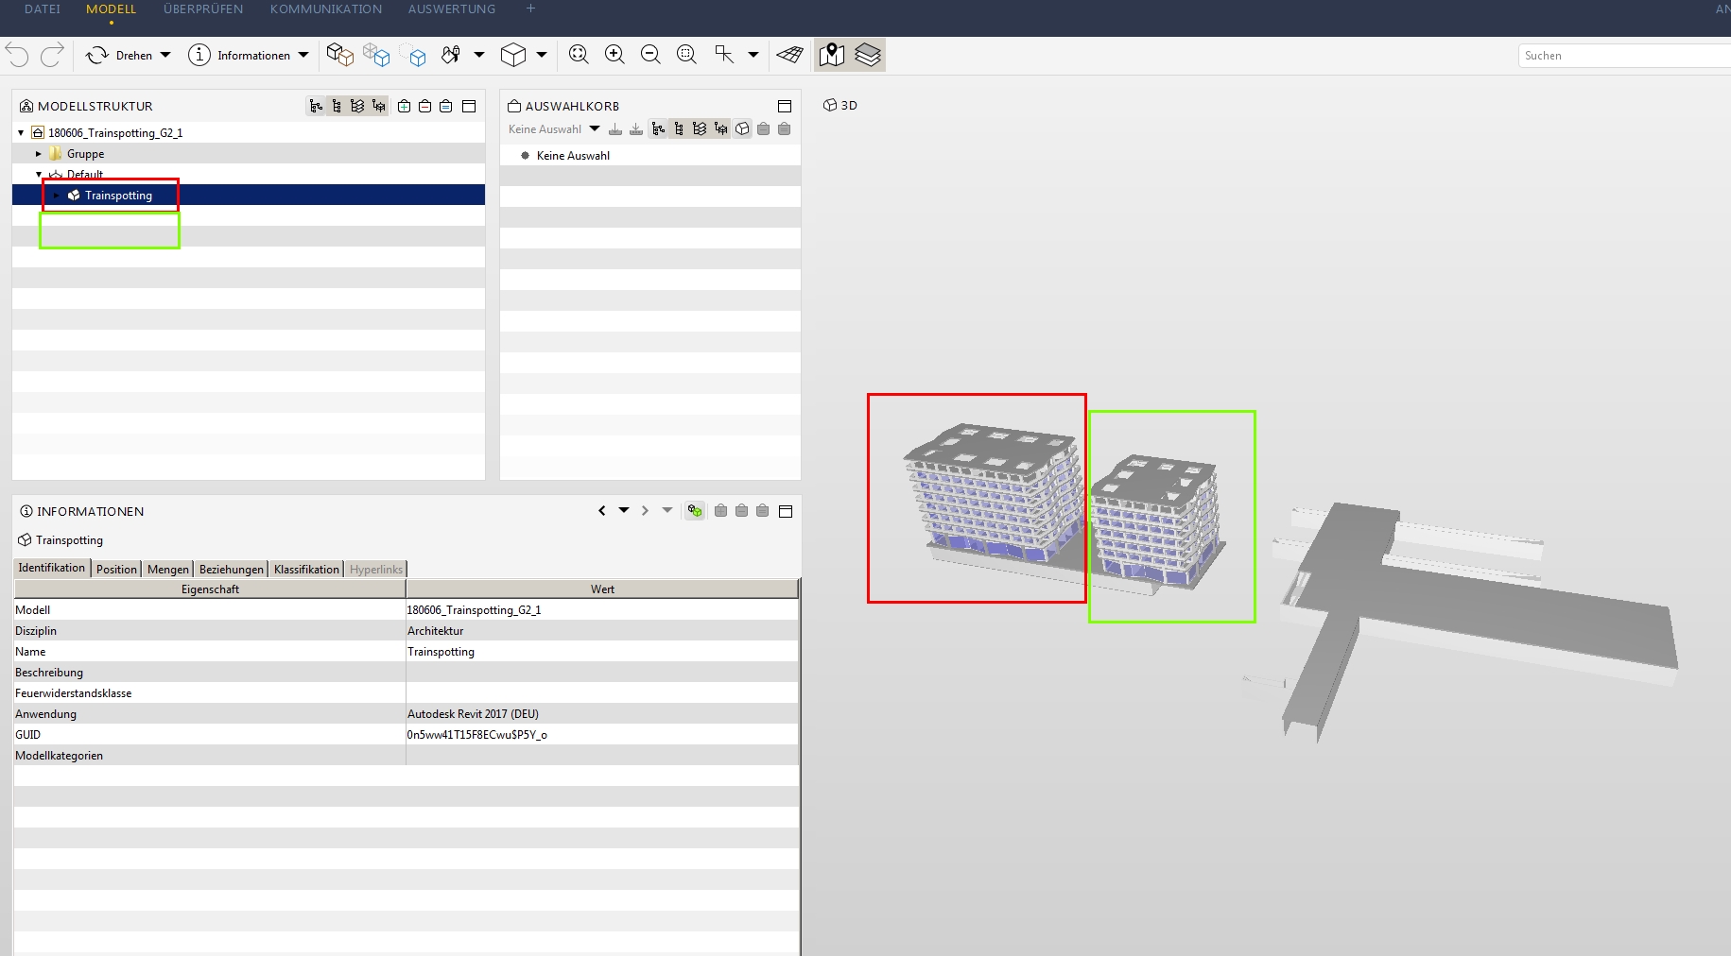This screenshot has height=956, width=1731.
Task: Open the Position tab in Informationen panel
Action: 115,568
